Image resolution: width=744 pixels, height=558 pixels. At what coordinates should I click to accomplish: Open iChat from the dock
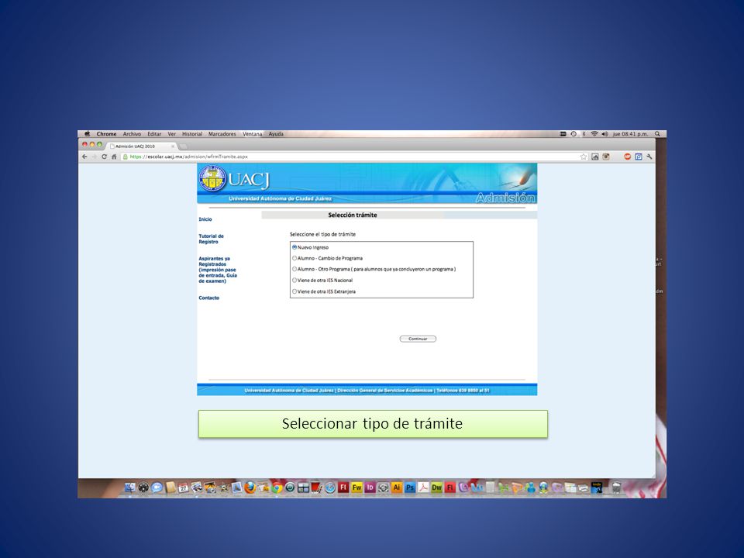point(157,487)
